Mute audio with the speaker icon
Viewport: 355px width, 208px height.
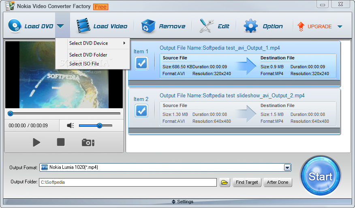tap(70, 126)
